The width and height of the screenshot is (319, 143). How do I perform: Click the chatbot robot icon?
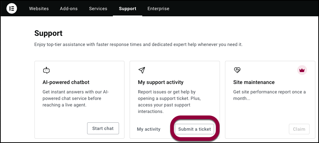click(x=46, y=70)
